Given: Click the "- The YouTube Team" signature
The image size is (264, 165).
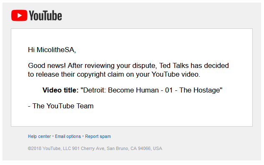Looking at the screenshot, I should (x=60, y=106).
